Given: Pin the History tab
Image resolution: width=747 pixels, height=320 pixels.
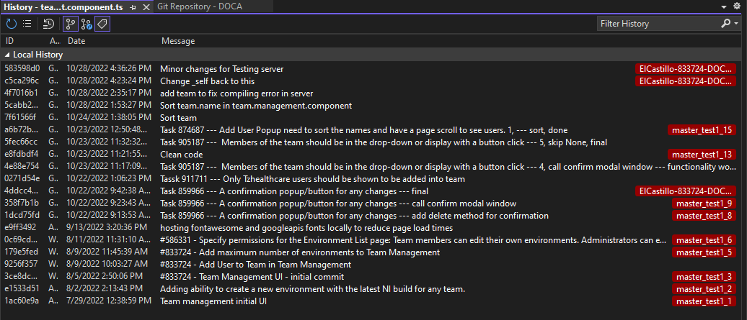Looking at the screenshot, I should (132, 6).
